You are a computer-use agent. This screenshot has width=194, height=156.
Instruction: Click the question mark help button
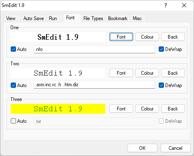(x=166, y=5)
